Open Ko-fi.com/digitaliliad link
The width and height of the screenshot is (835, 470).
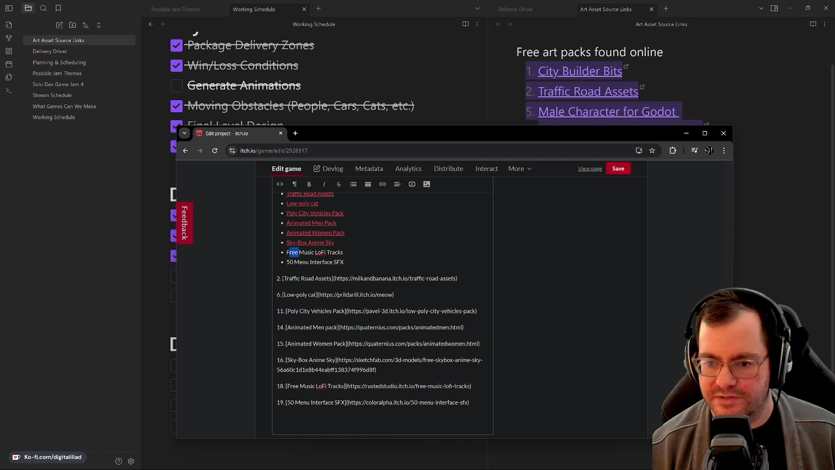pos(48,457)
